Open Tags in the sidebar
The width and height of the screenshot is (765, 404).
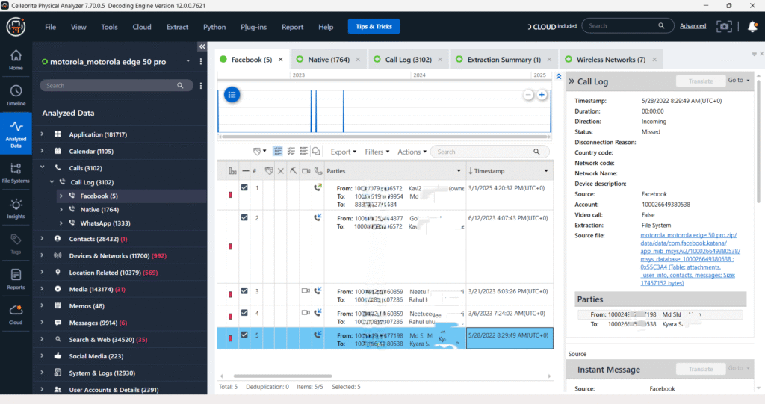tap(16, 244)
